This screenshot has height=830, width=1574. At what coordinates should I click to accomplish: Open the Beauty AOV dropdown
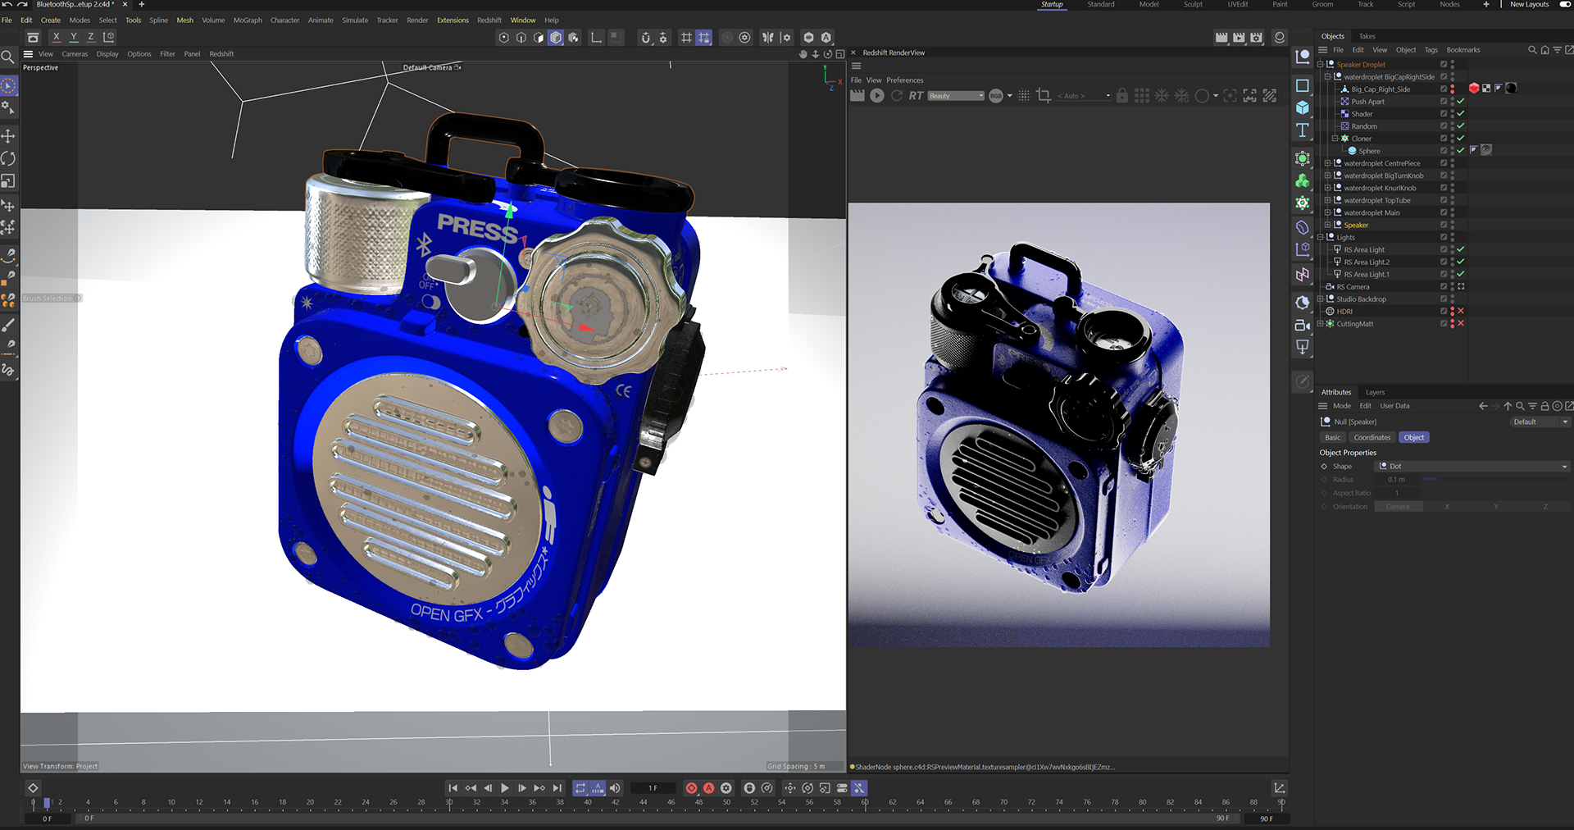[x=956, y=96]
